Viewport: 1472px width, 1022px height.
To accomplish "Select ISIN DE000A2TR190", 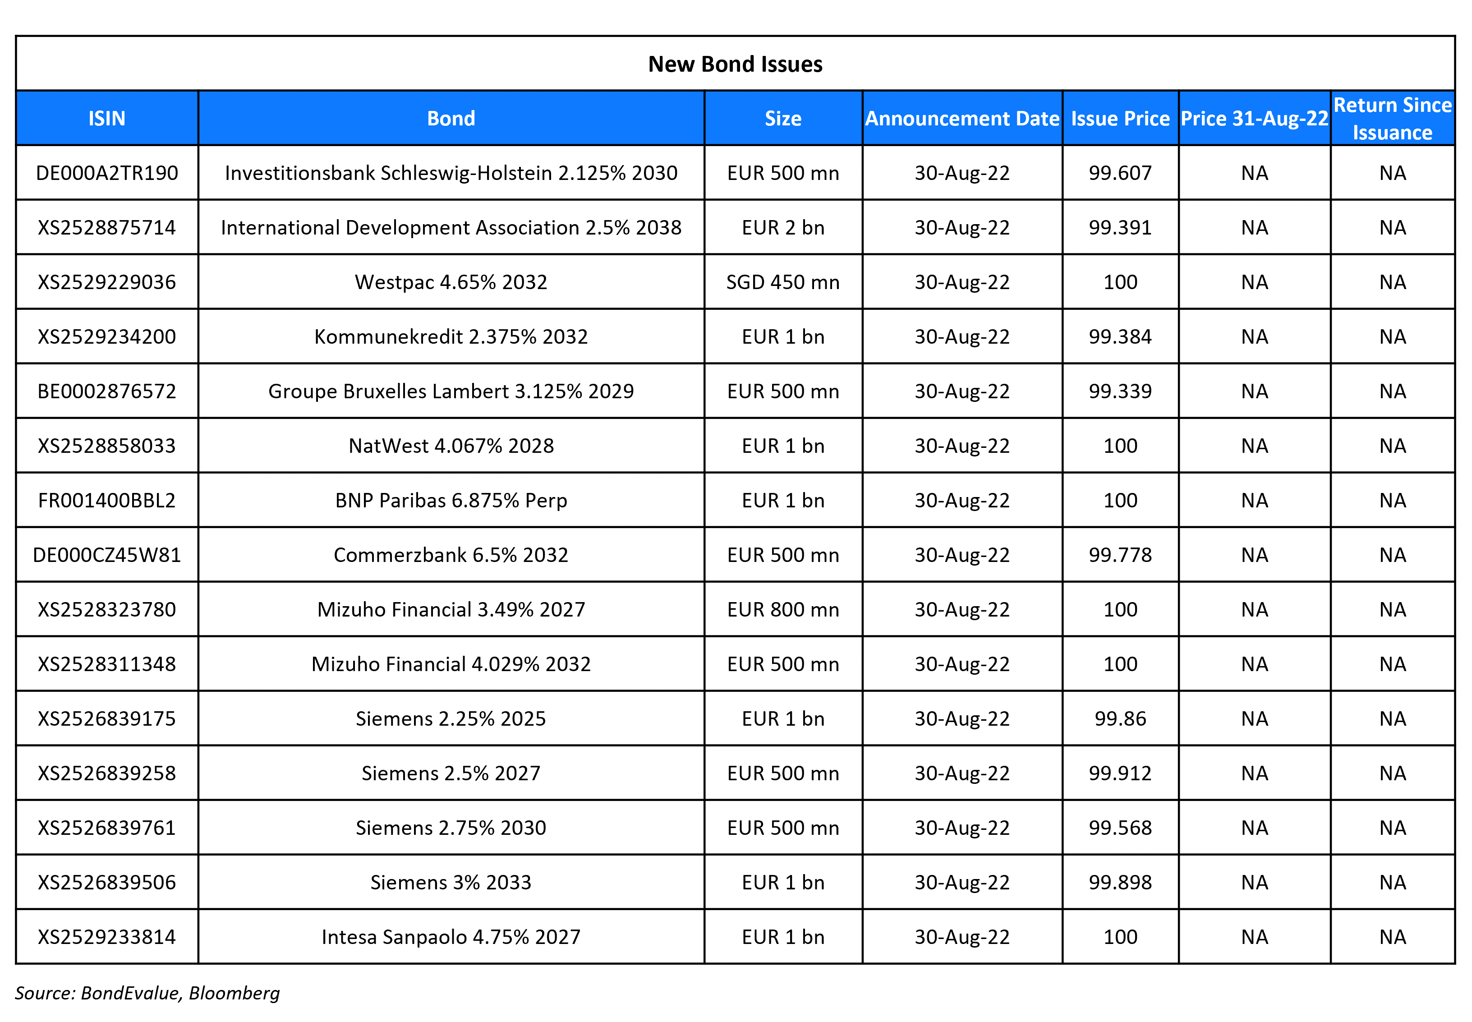I will point(107,173).
